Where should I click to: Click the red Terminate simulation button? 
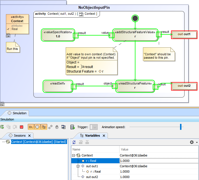tap(22, 127)
